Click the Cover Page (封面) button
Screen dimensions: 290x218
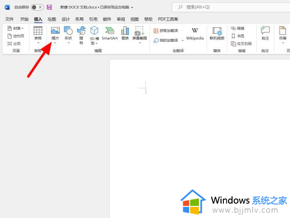(x=16, y=28)
